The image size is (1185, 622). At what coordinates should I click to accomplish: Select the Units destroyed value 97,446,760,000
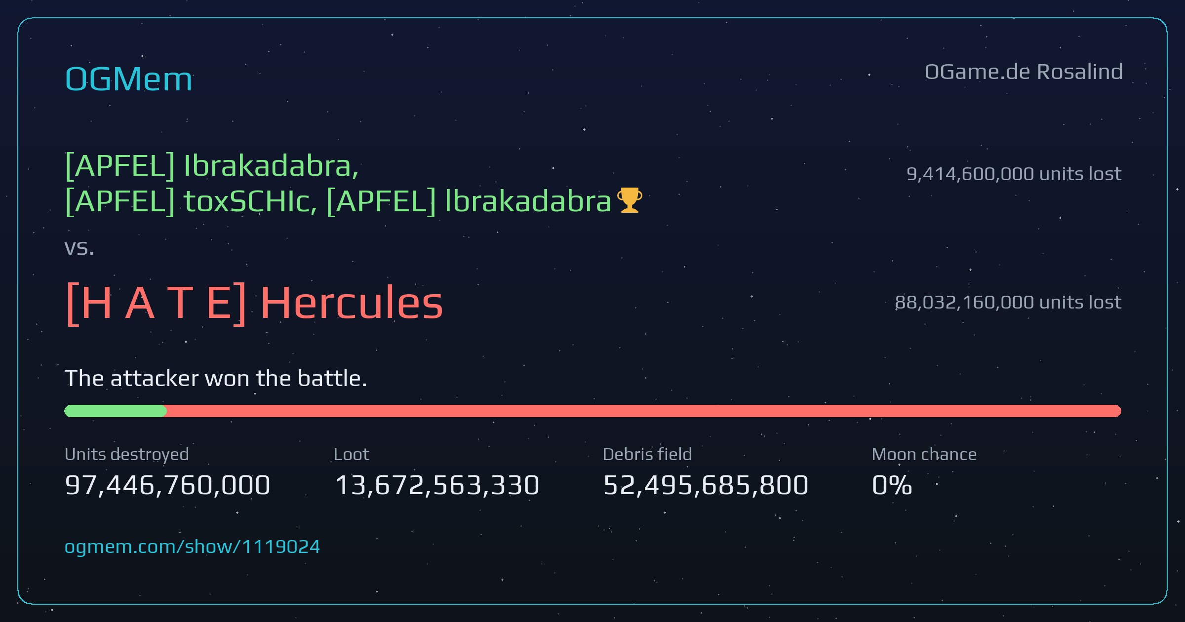[x=167, y=485]
